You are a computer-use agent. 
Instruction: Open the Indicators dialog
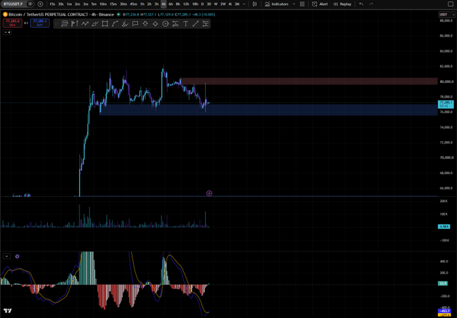[x=277, y=4]
